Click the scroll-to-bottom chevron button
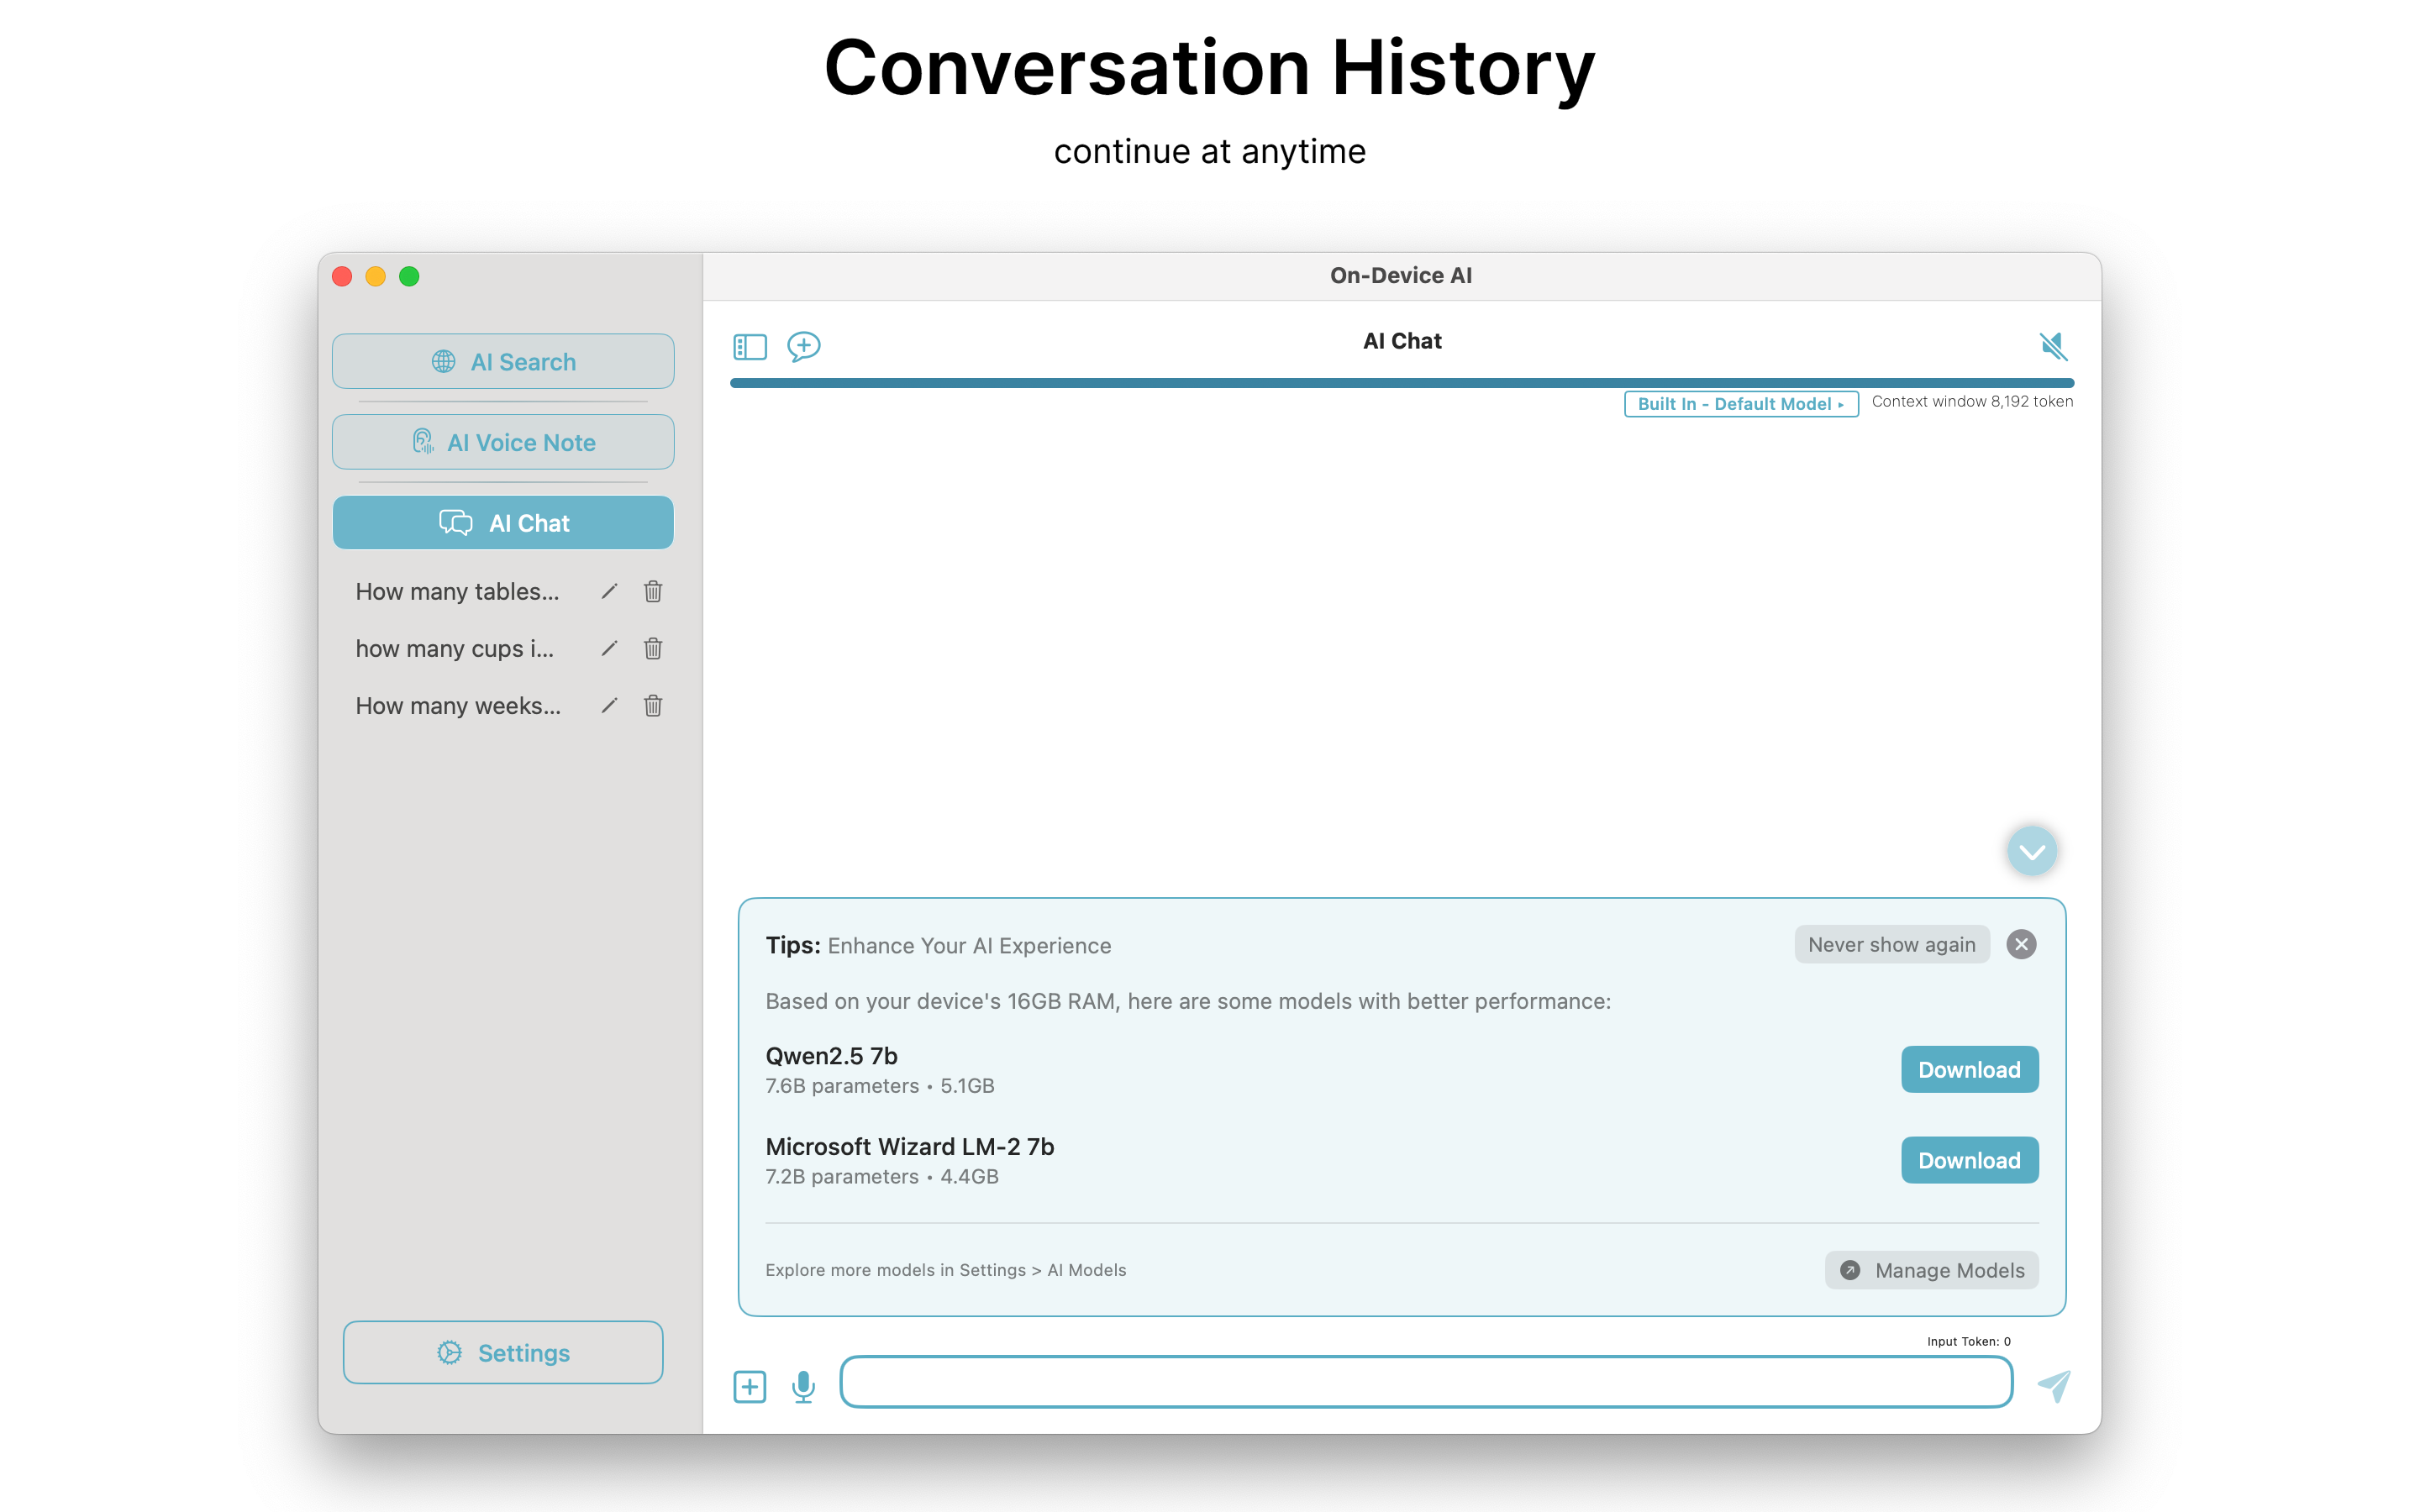The height and width of the screenshot is (1512, 2420). (x=2031, y=851)
